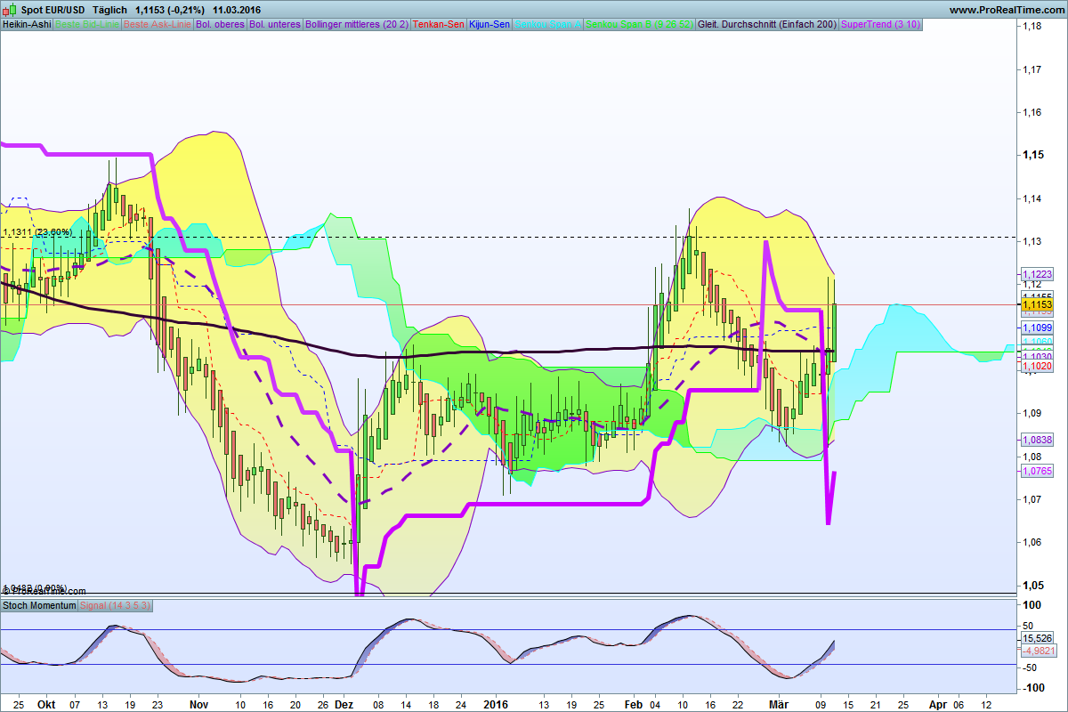Click the 15,526 Stoch Momentum value tag
The width and height of the screenshot is (1068, 712).
[x=1037, y=638]
